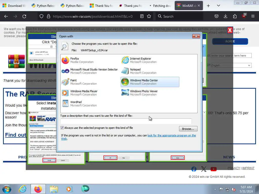This screenshot has width=259, height=194.
Task: Open the extensions puzzle icon
Action: tap(235, 16)
